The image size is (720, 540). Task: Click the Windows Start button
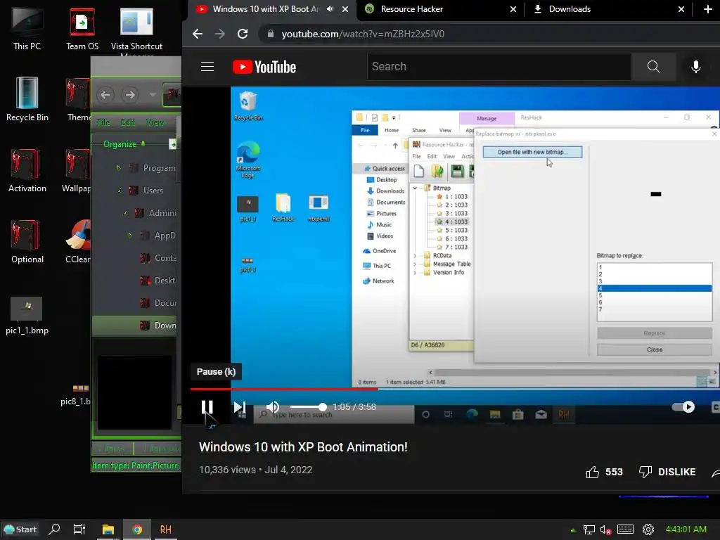coord(20,529)
